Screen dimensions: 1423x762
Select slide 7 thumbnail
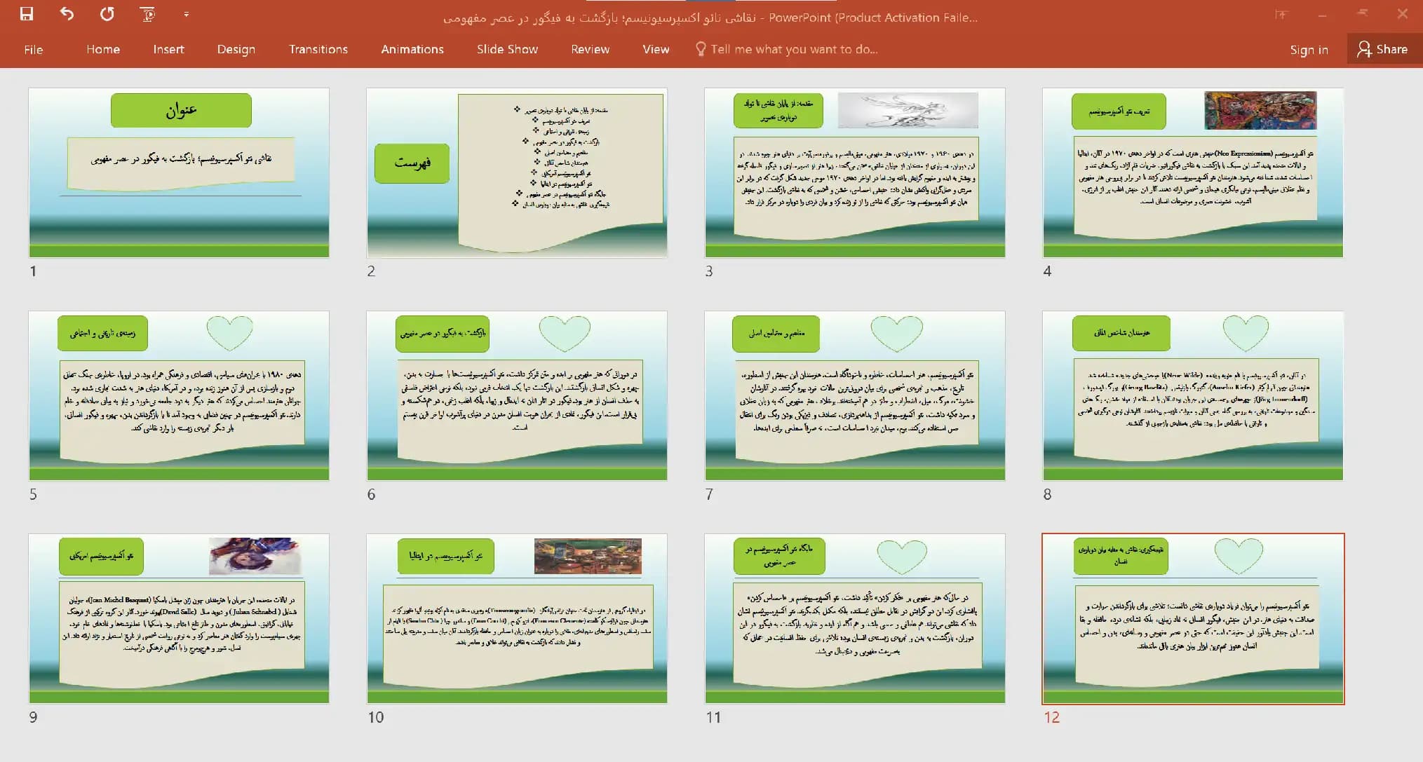coord(855,396)
